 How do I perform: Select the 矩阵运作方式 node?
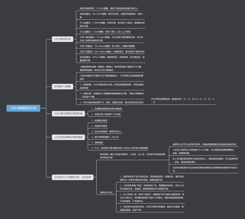click(x=106, y=193)
